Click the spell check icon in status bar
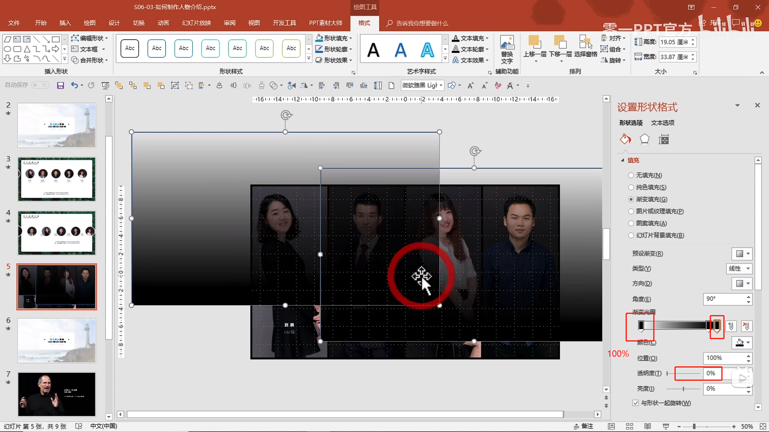 79,426
